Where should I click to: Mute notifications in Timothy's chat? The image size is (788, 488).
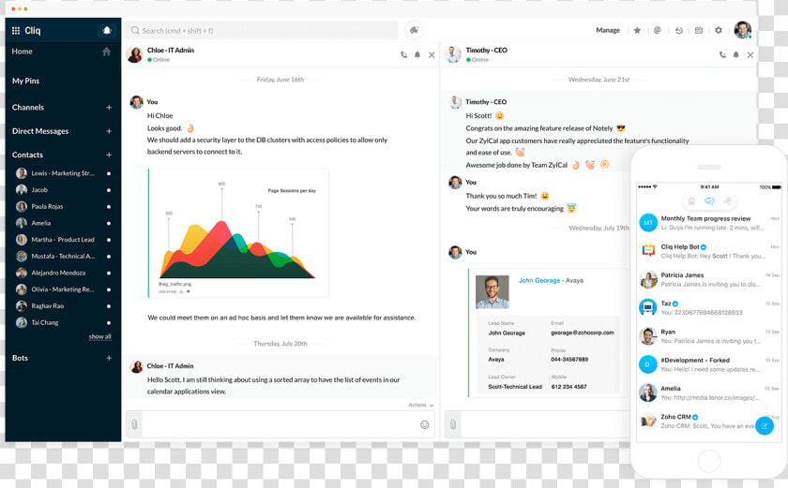pyautogui.click(x=735, y=54)
